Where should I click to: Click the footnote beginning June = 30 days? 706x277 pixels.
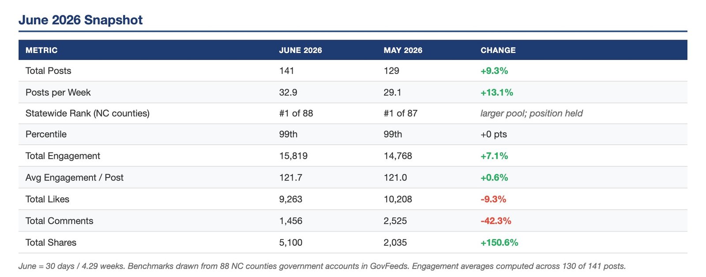322,266
